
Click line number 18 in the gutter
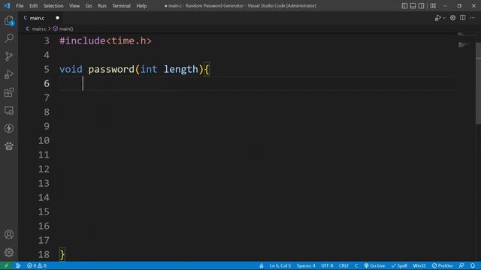44,254
